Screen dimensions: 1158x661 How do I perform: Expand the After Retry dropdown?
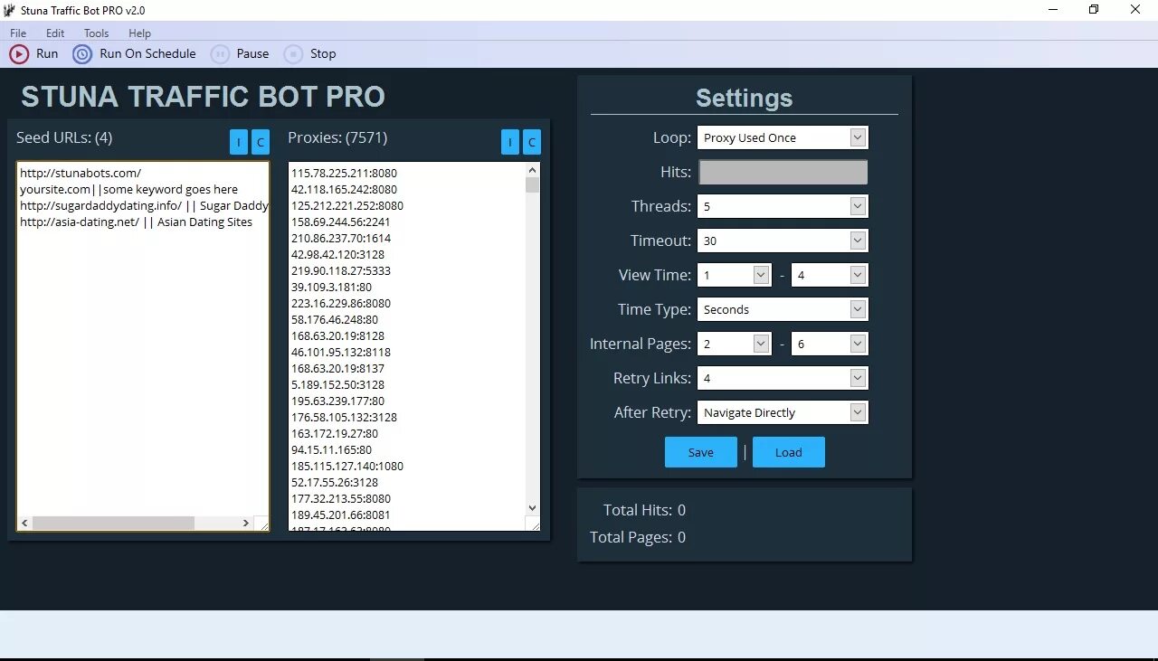859,412
